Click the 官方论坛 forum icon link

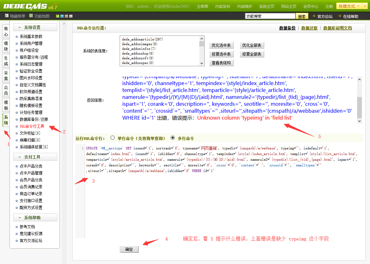(x=314, y=16)
